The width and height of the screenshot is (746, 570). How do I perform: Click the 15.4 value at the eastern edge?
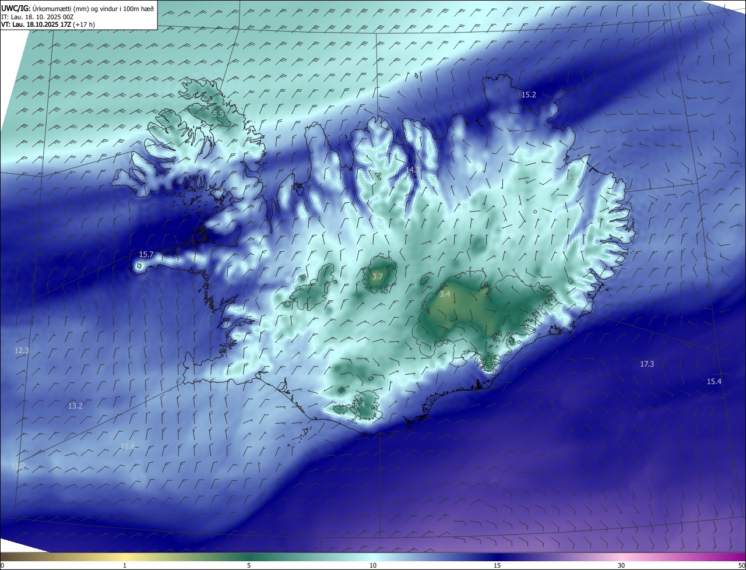714,382
